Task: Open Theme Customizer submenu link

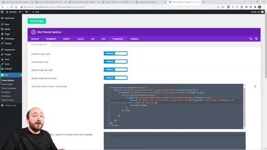Action: pyautogui.click(x=9, y=88)
